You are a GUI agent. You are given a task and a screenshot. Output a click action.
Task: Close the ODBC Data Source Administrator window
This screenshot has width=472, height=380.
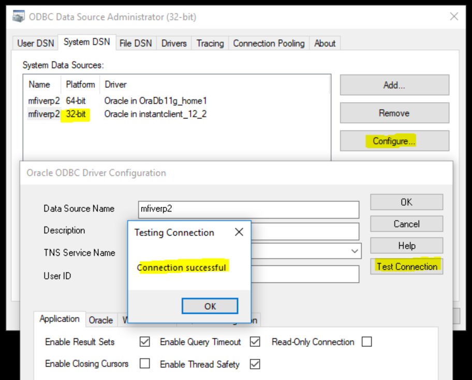(x=454, y=17)
